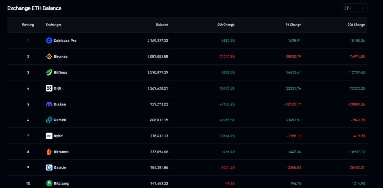Click the Exchanges column header
383x188 pixels.
(x=54, y=25)
